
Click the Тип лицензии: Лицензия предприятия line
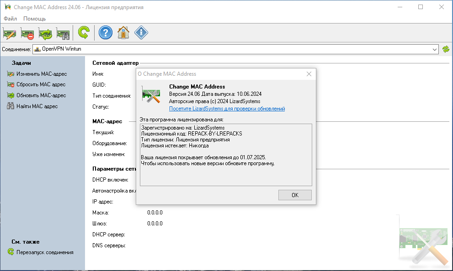point(185,140)
